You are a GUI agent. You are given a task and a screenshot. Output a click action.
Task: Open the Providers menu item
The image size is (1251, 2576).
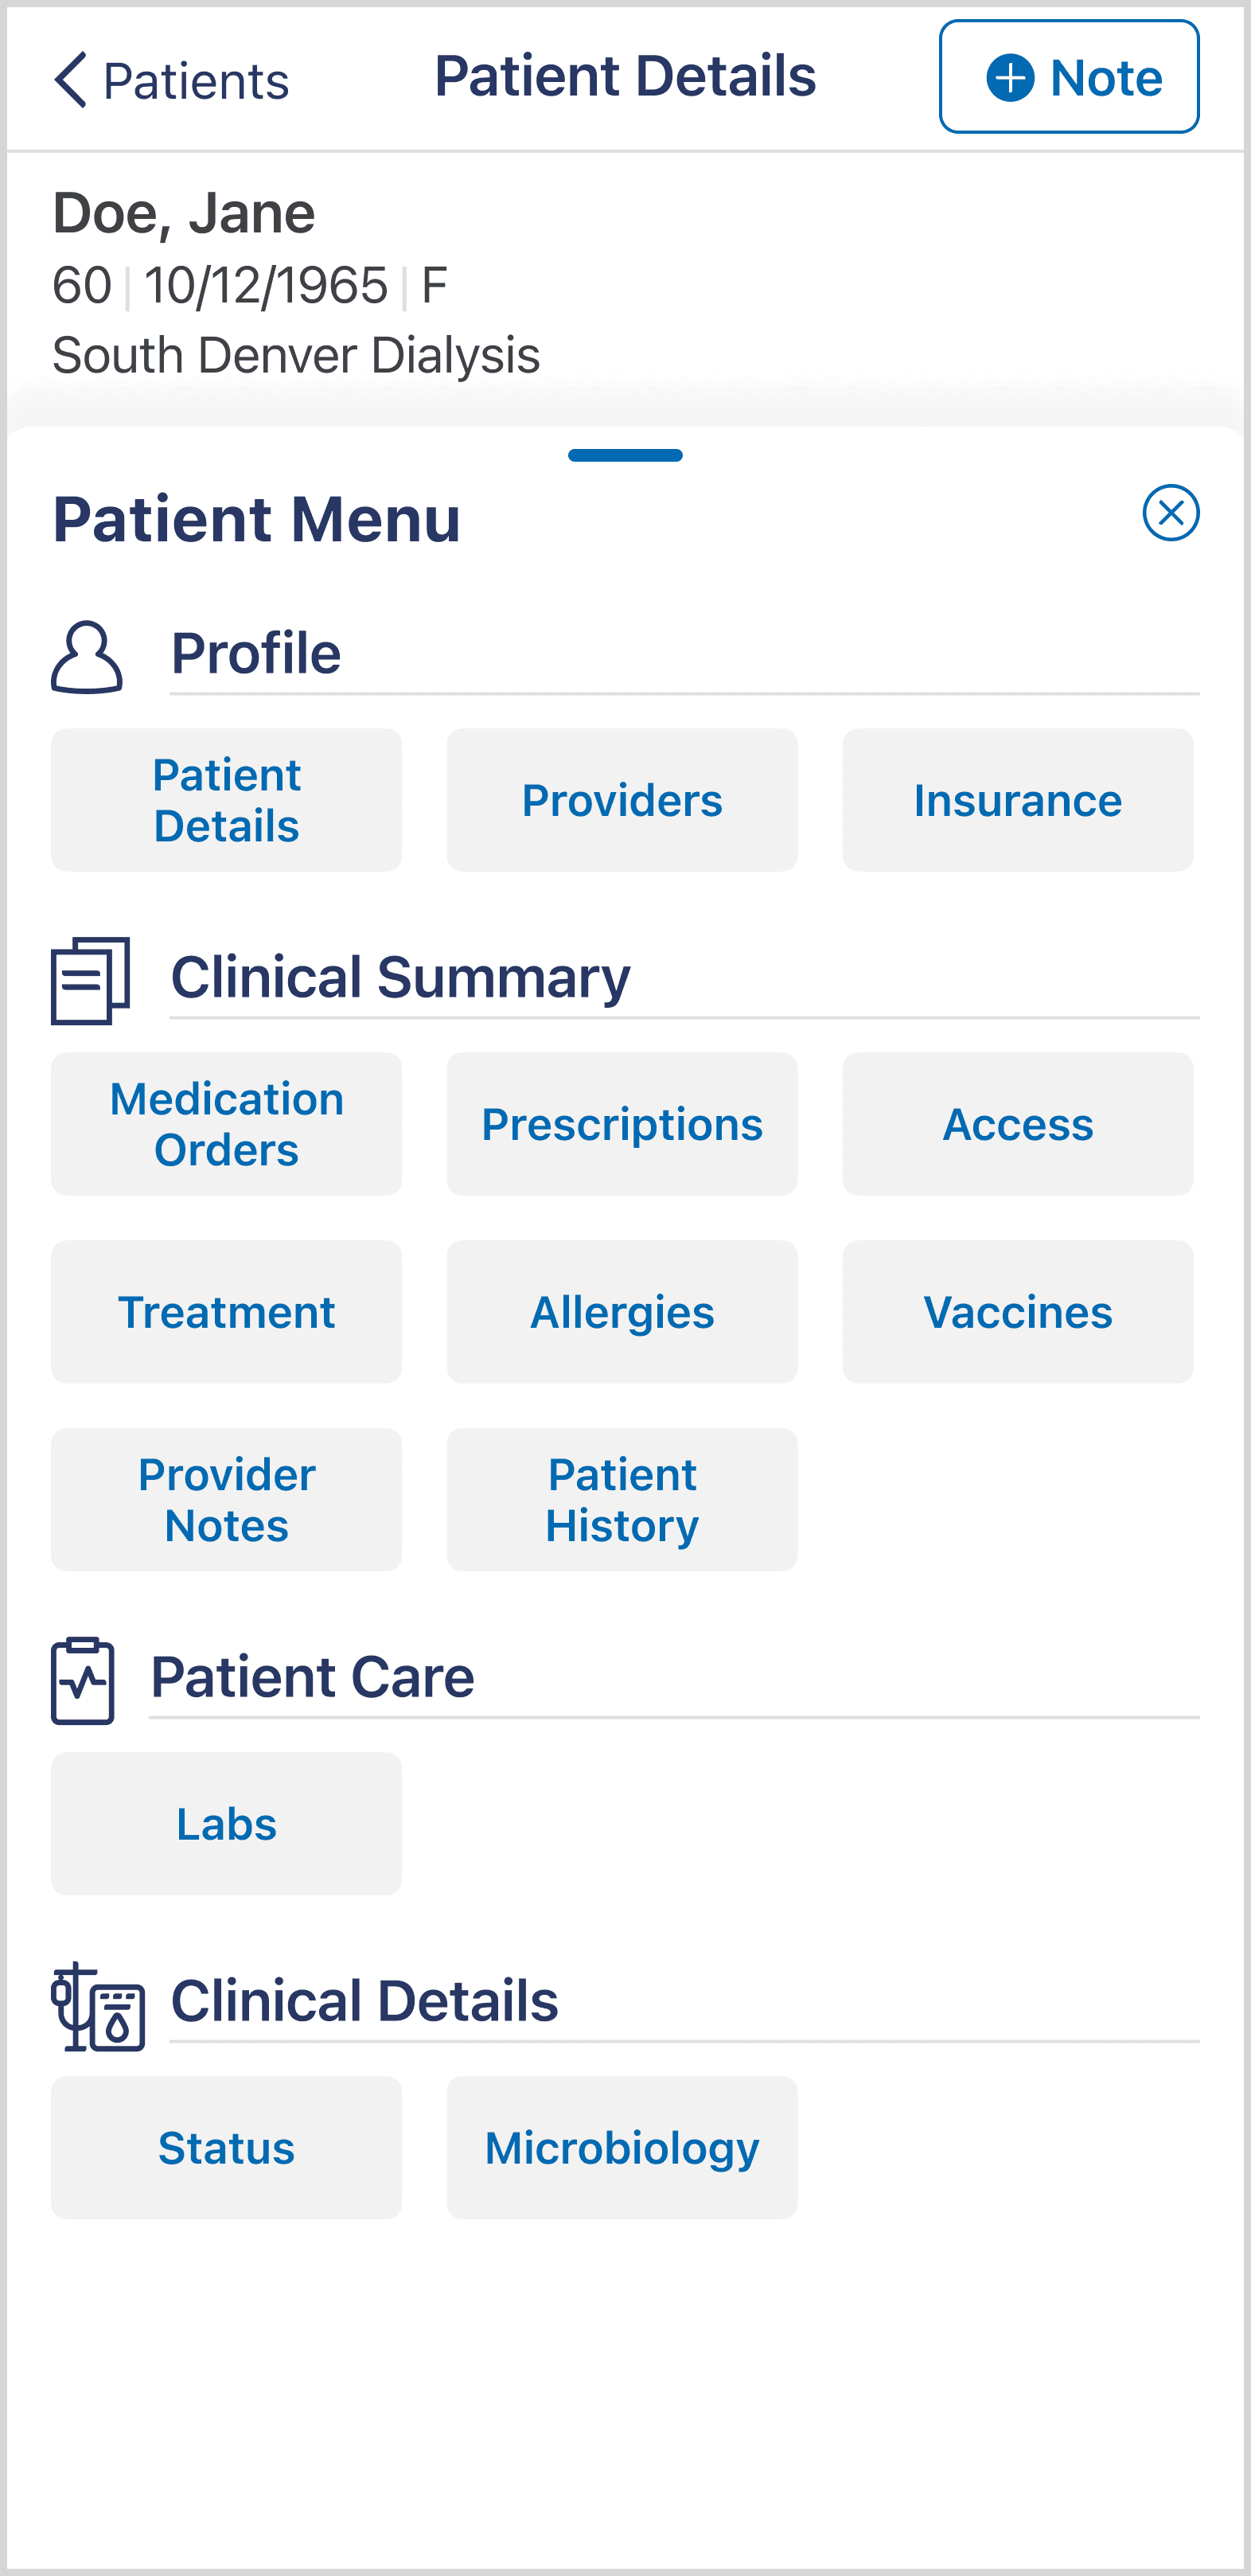(x=622, y=800)
